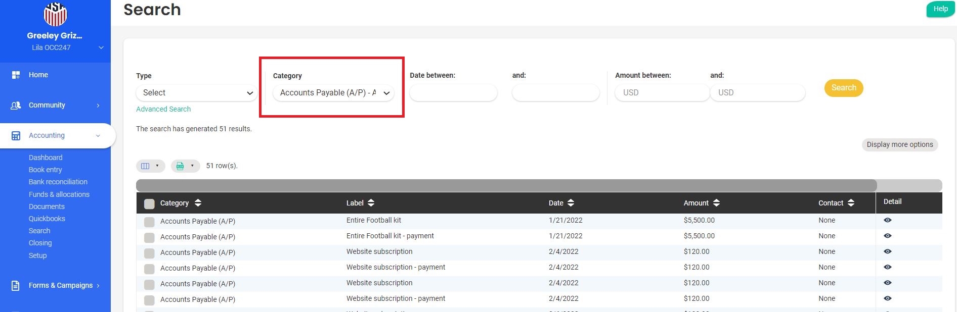Open the Type dropdown
Screen dimensions: 957x312
click(x=197, y=93)
